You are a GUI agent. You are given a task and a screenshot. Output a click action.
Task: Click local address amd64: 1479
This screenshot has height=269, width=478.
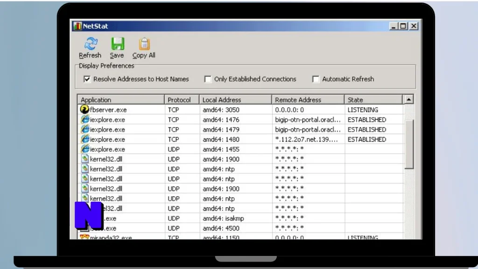[x=221, y=129]
